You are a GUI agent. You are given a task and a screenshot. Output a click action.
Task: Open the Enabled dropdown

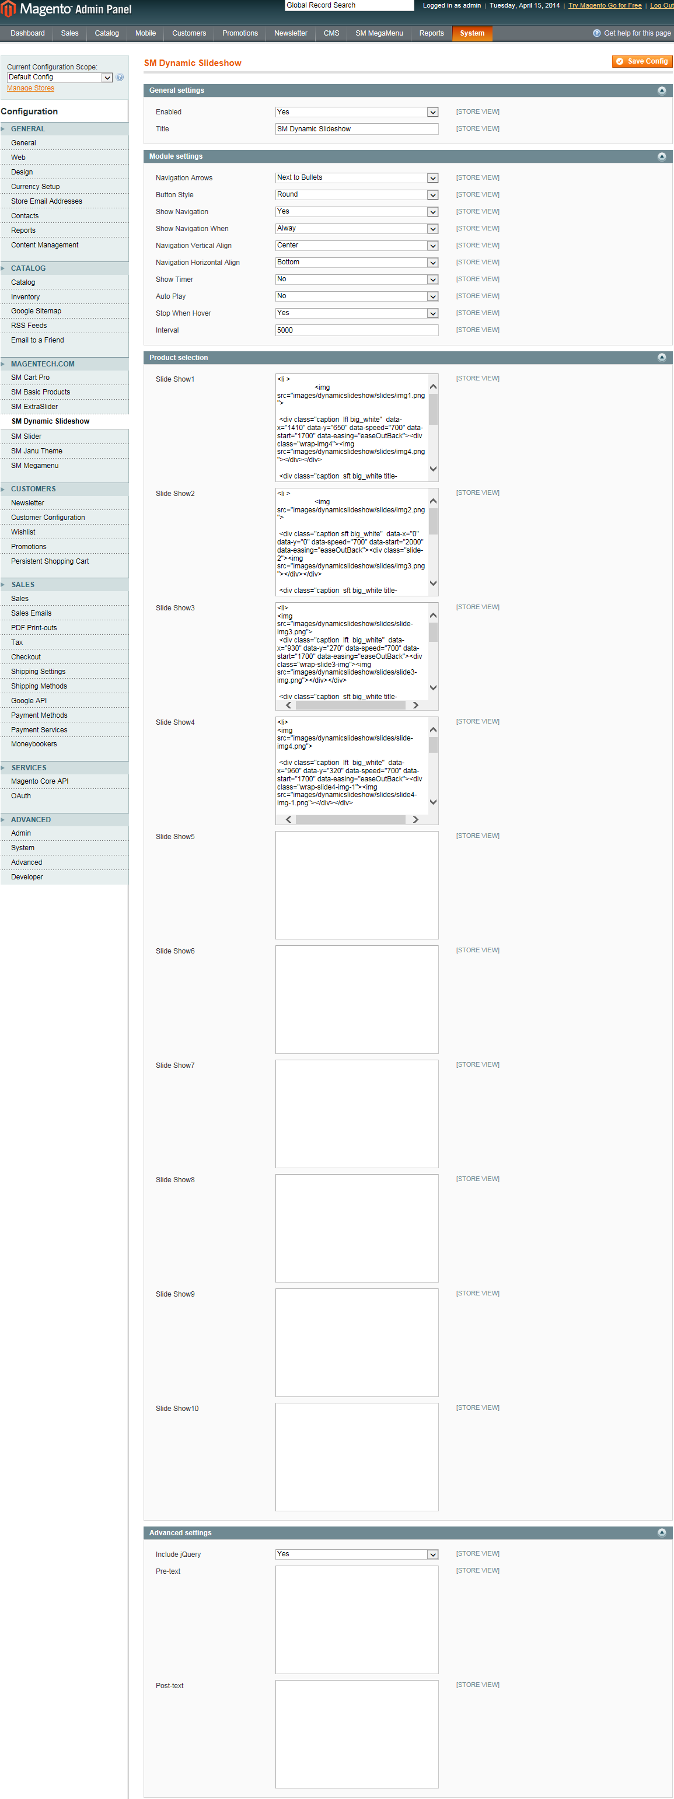tap(357, 111)
